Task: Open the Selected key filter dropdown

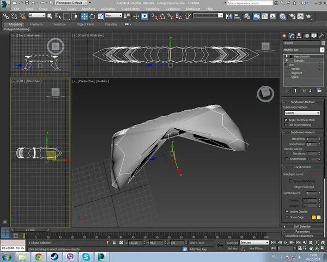Action: 254,242
